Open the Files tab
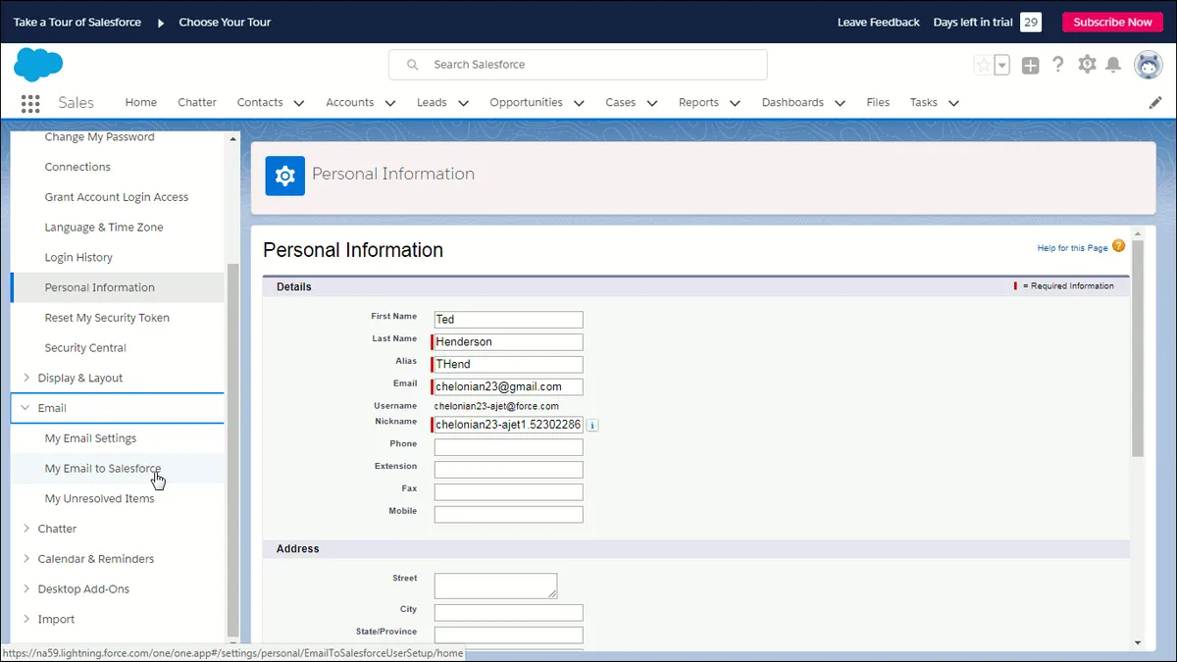 [x=878, y=102]
